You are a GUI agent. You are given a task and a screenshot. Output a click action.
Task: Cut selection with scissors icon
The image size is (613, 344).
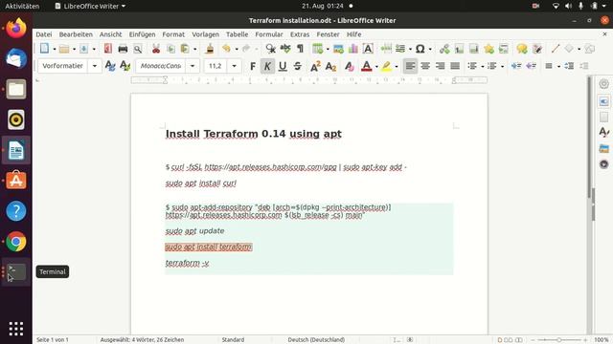156,49
